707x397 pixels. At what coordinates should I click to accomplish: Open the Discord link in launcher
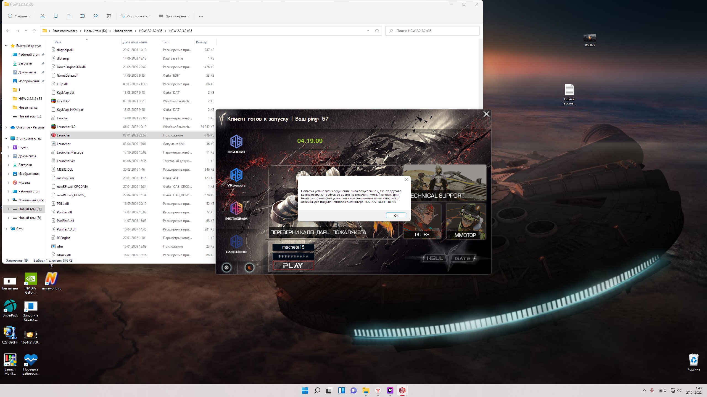pyautogui.click(x=236, y=144)
